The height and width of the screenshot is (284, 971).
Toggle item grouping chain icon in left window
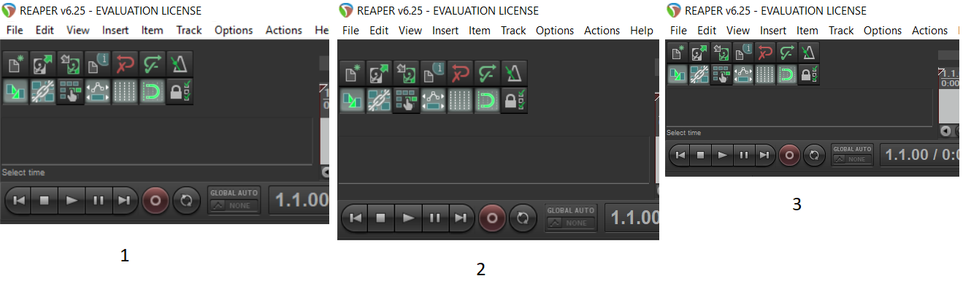pos(43,92)
